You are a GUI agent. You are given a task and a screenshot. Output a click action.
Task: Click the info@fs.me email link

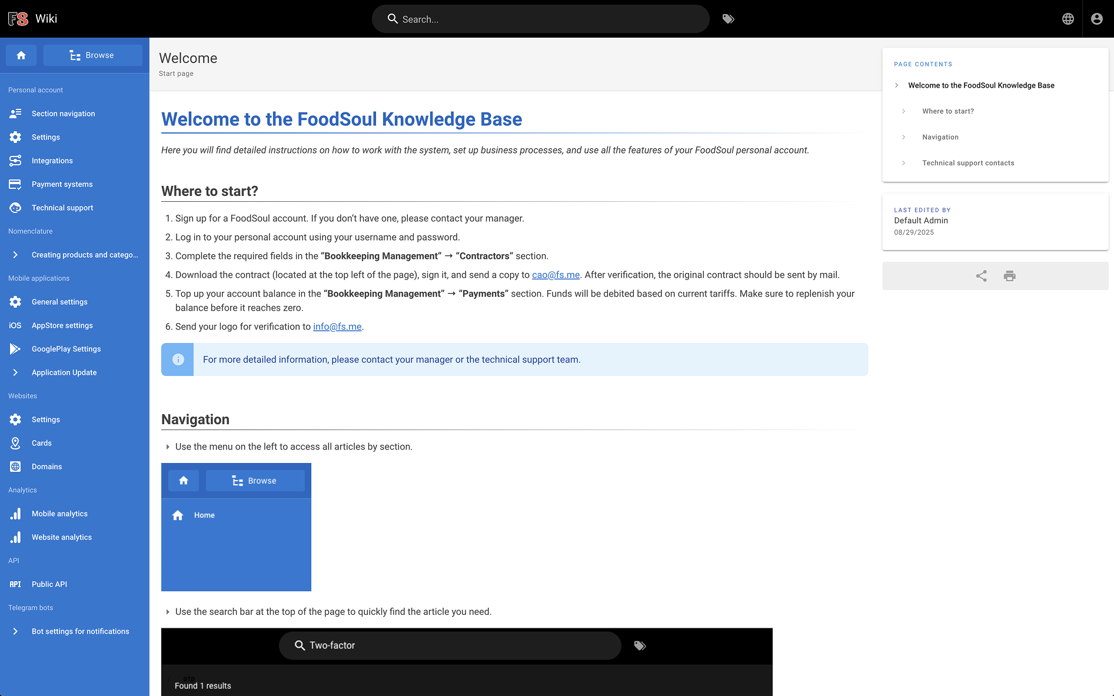pos(337,327)
